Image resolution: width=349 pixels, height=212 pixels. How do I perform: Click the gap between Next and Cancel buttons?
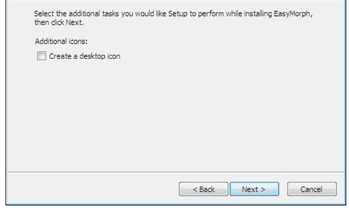[283, 189]
